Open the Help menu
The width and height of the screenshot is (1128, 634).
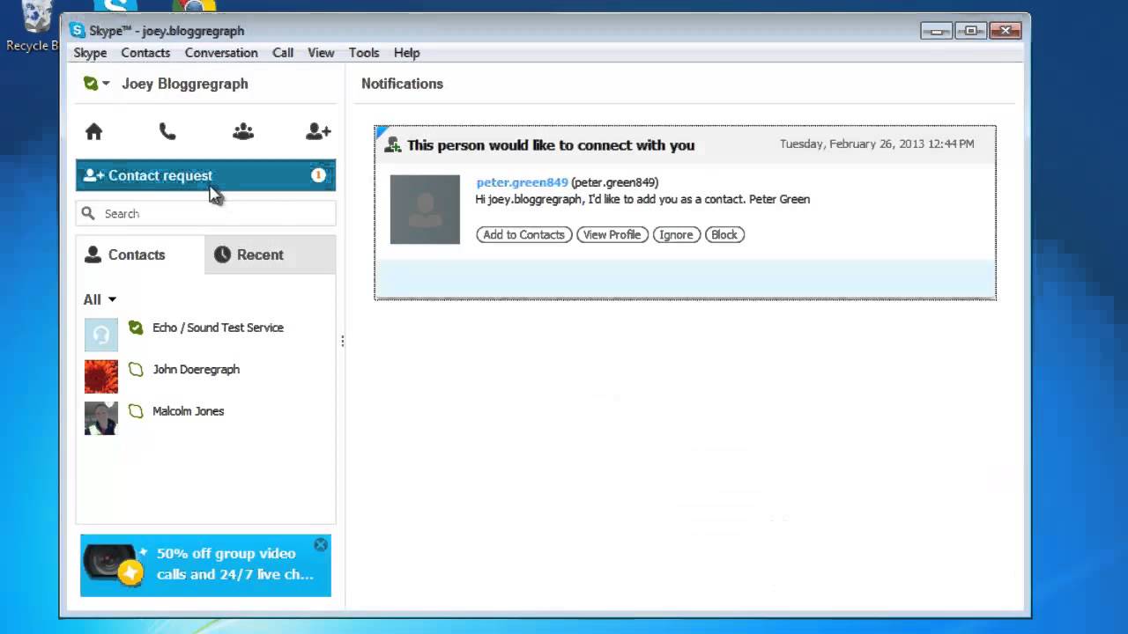coord(406,53)
